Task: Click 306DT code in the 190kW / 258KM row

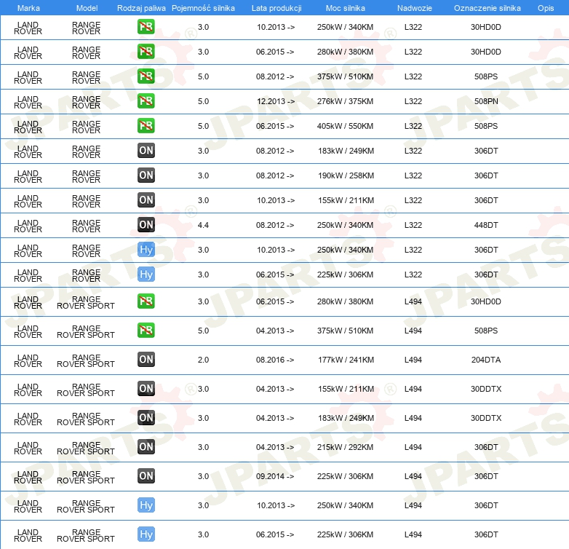Action: 486,175
